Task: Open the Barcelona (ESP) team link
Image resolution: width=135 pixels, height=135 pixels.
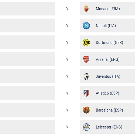Action: [x=109, y=110]
